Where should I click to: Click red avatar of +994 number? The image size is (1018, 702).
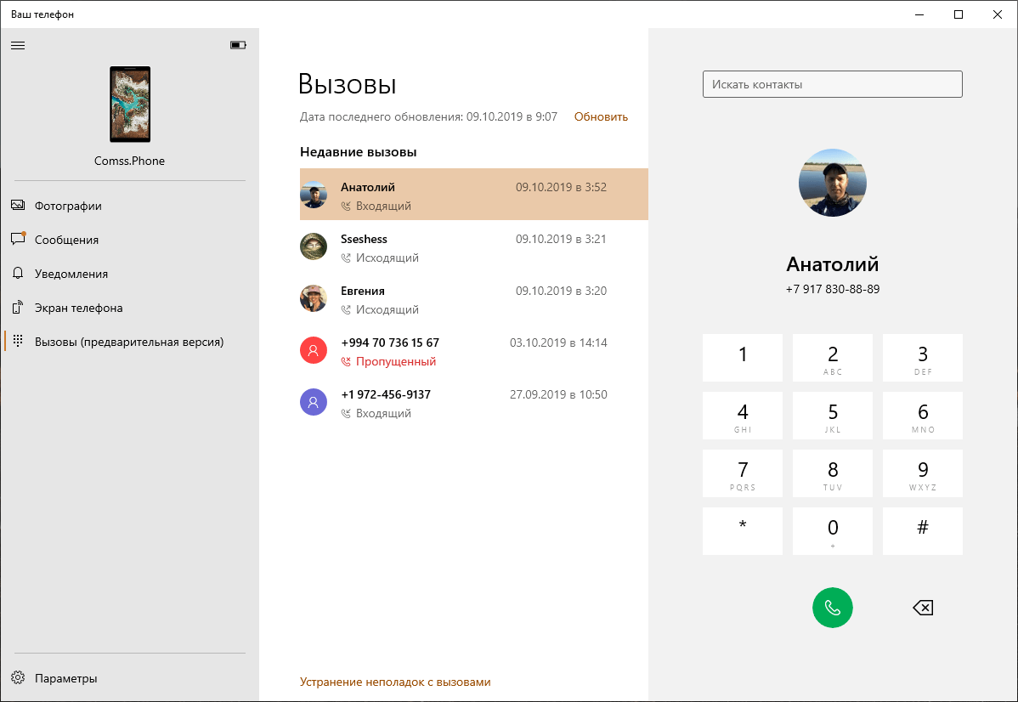coord(314,350)
